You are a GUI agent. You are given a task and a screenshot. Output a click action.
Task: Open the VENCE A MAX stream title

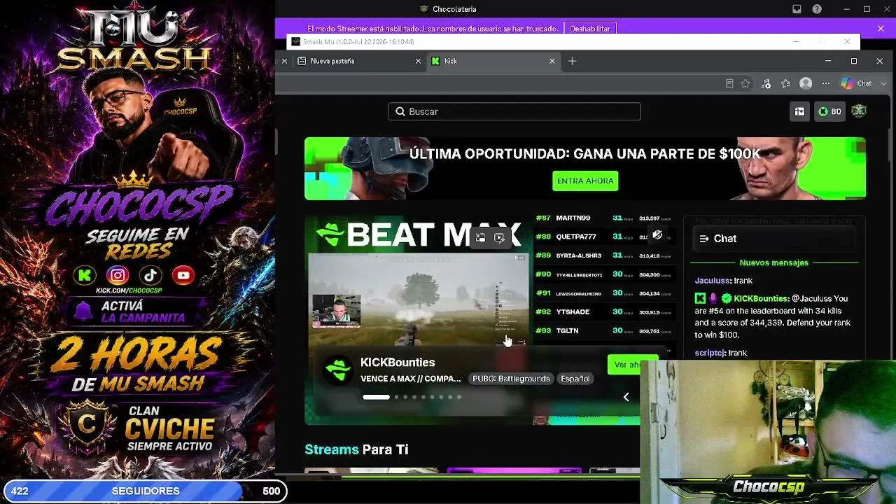point(411,379)
